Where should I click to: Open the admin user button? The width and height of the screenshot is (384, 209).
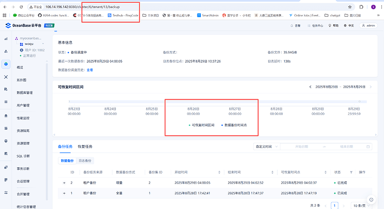pos(368,26)
